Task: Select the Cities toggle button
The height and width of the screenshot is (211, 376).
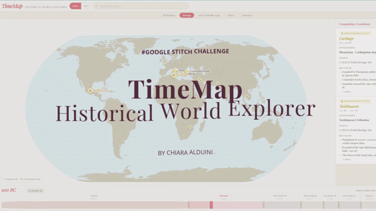Action: [x=75, y=6]
